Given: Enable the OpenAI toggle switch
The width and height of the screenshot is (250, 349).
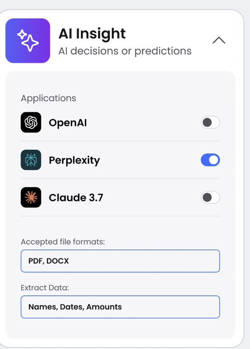Looking at the screenshot, I should [210, 122].
